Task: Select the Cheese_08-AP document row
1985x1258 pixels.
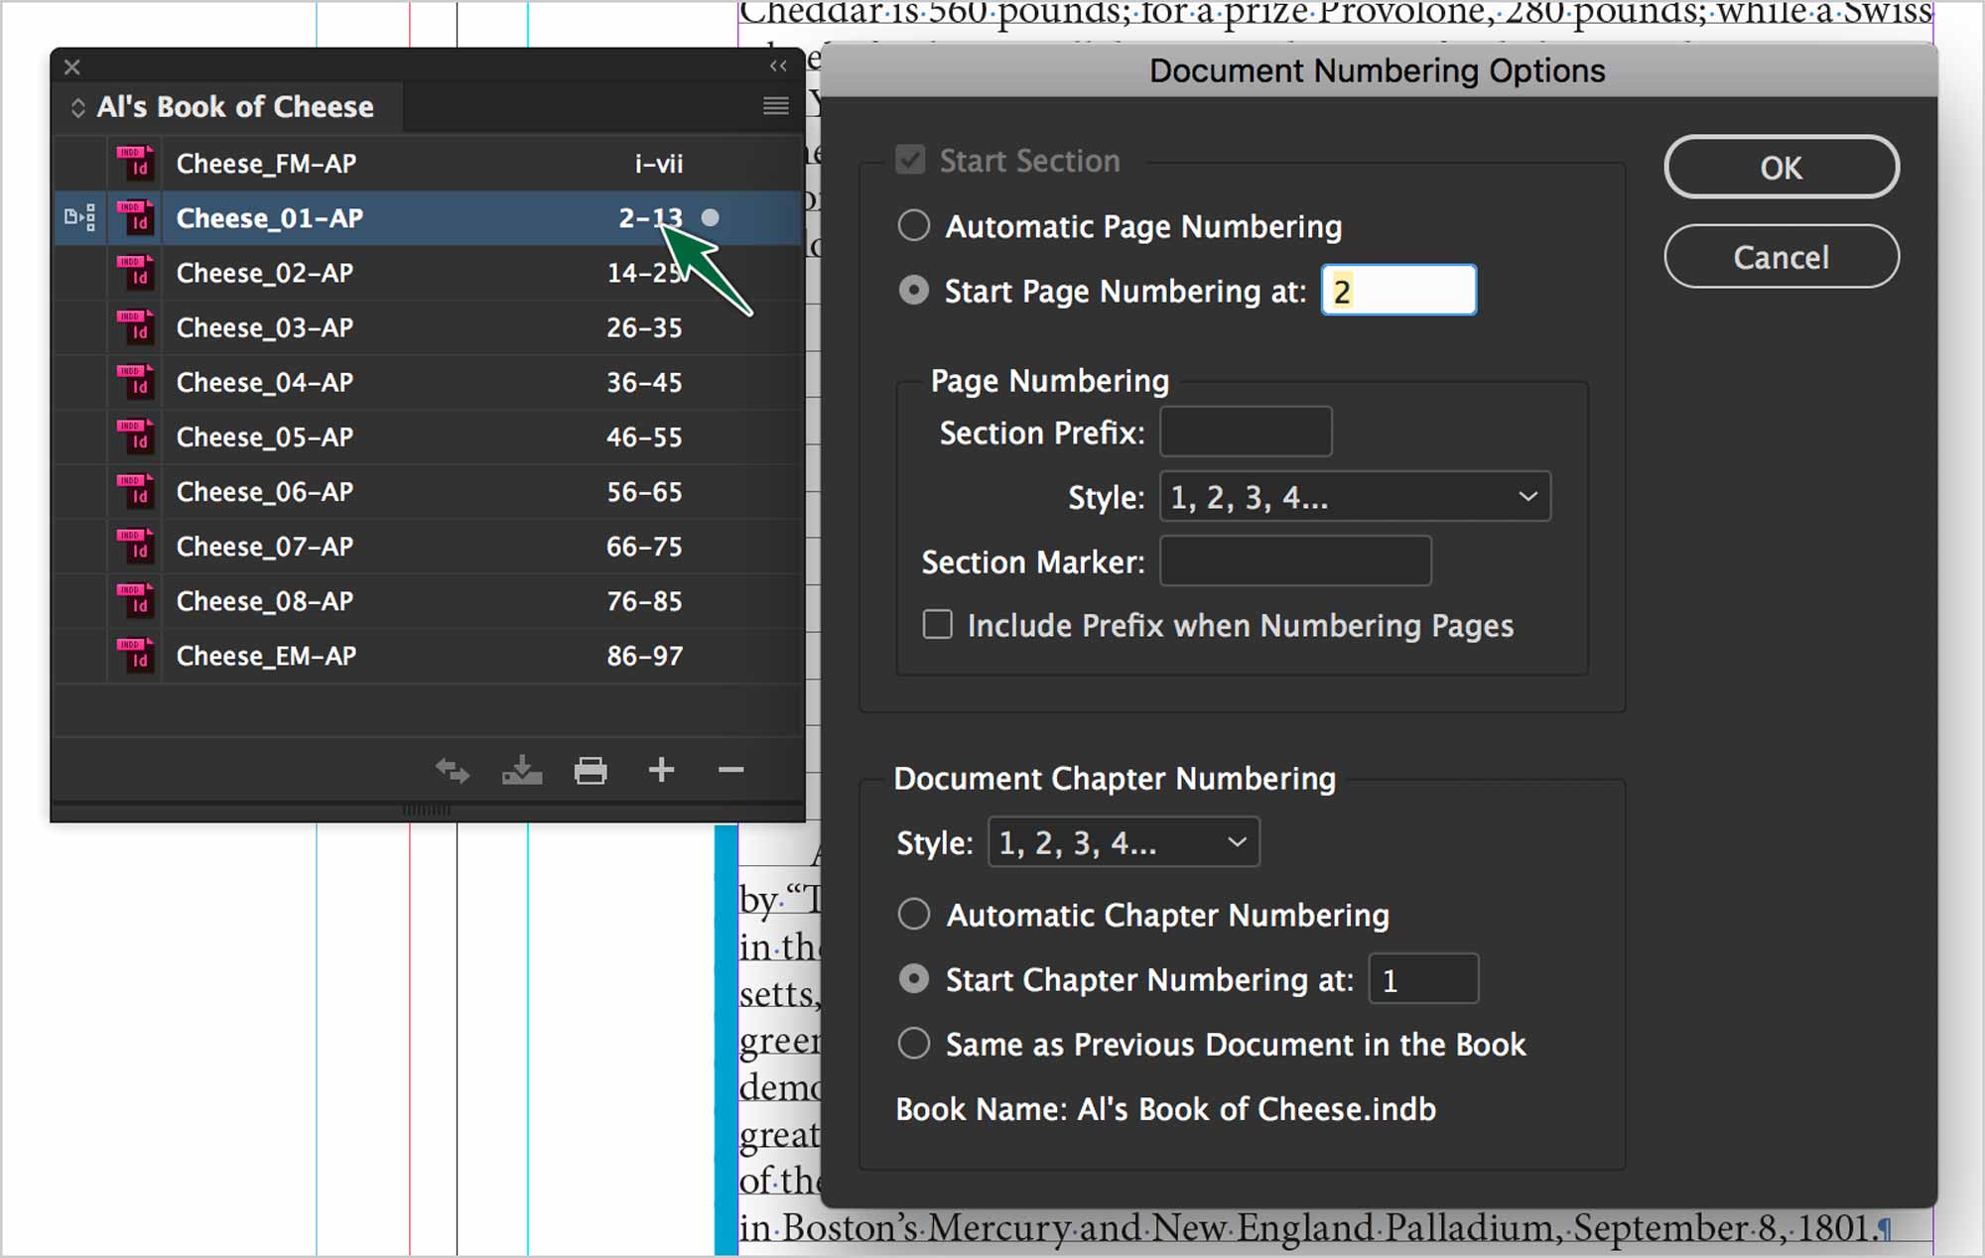Action: click(x=427, y=599)
